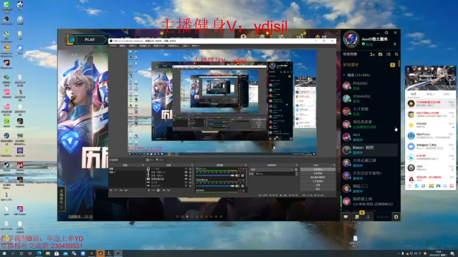Lock the 文本 (GDI+) source
Viewport: 458px width, 257px height.
click(x=190, y=175)
